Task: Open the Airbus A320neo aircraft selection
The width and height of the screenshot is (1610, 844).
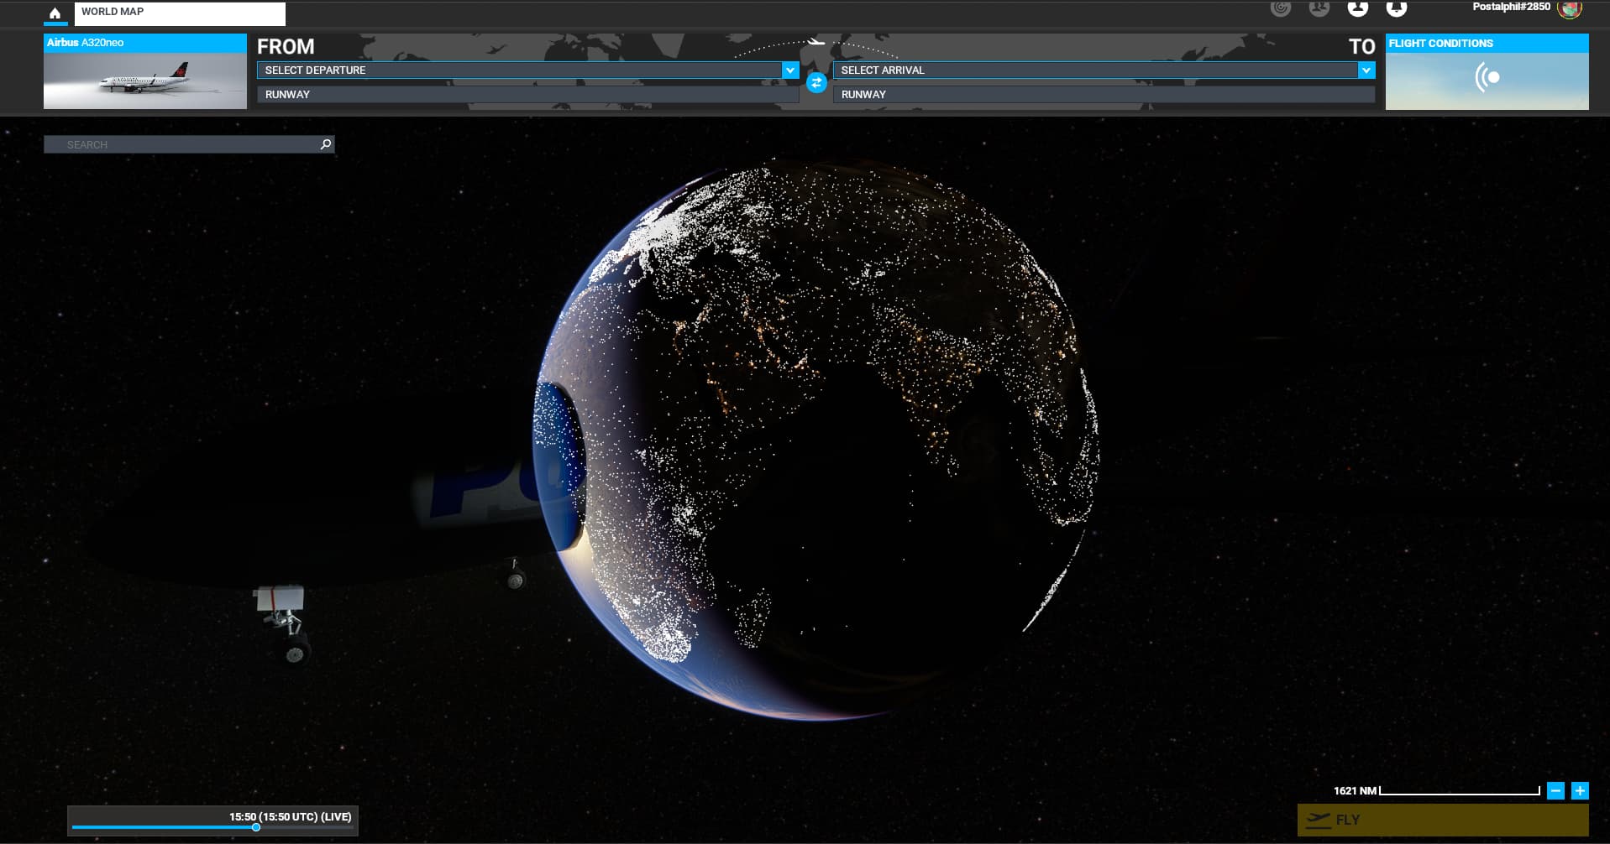Action: 145,72
